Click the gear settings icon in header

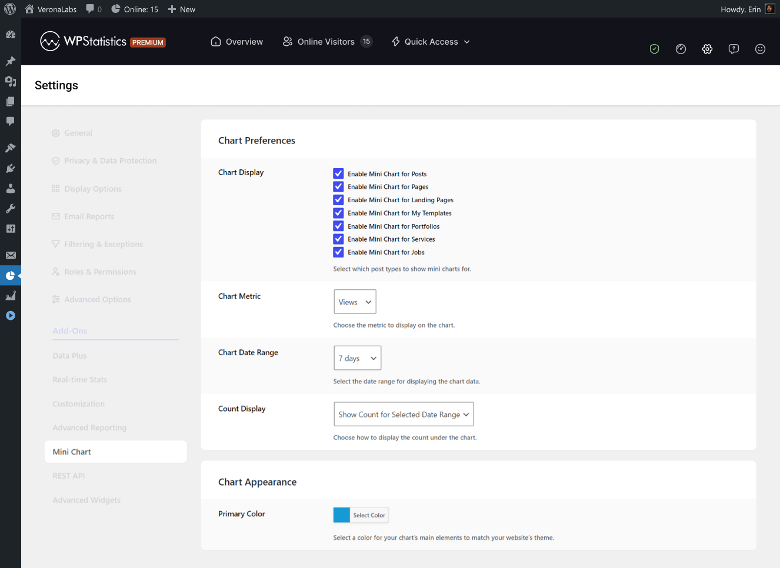(x=707, y=49)
